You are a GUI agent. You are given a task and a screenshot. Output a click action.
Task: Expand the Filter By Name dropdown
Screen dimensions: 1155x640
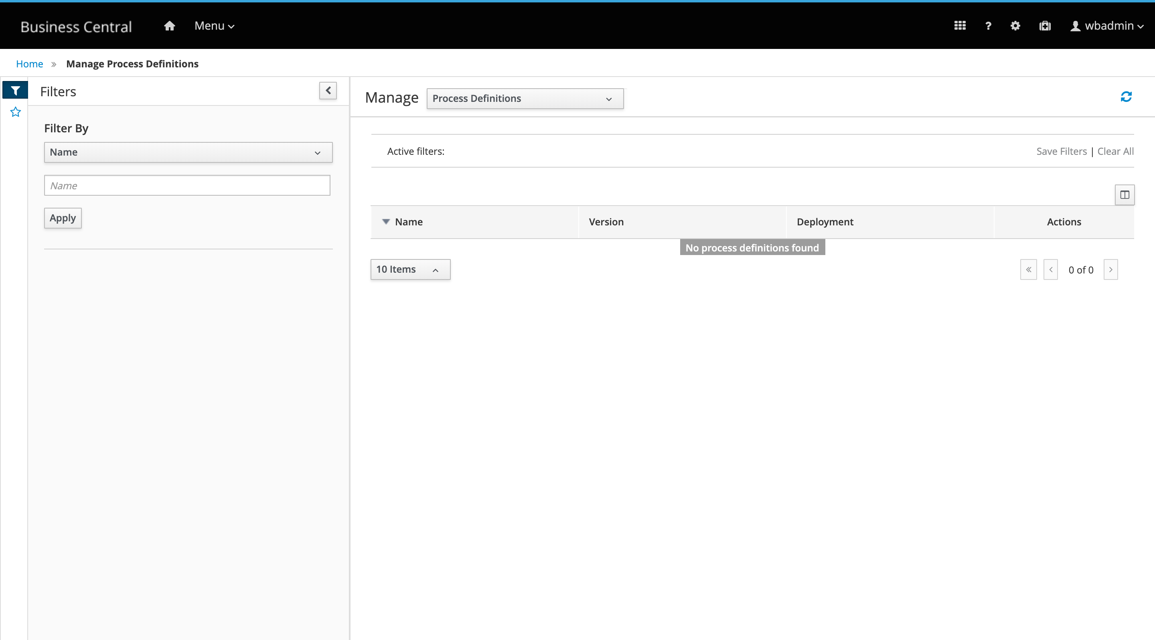coord(188,151)
